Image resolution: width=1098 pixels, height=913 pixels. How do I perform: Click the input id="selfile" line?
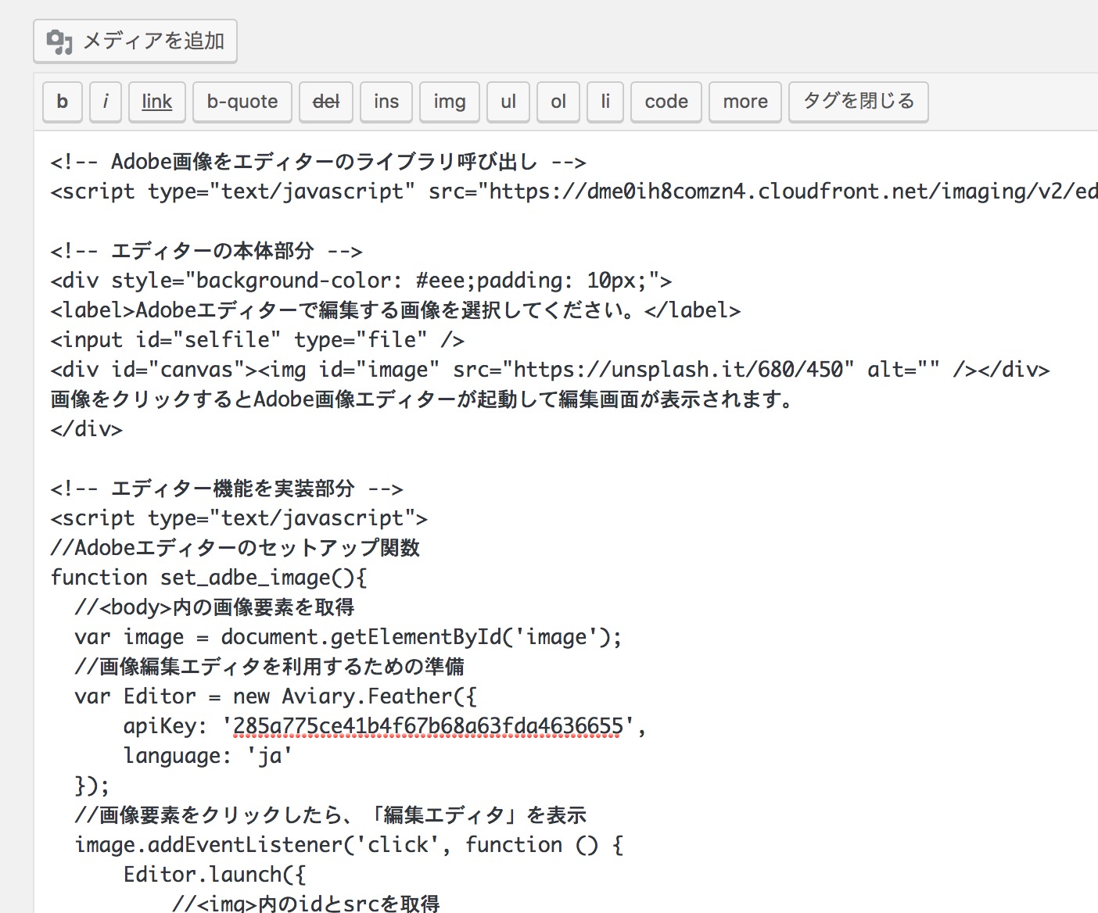[257, 340]
